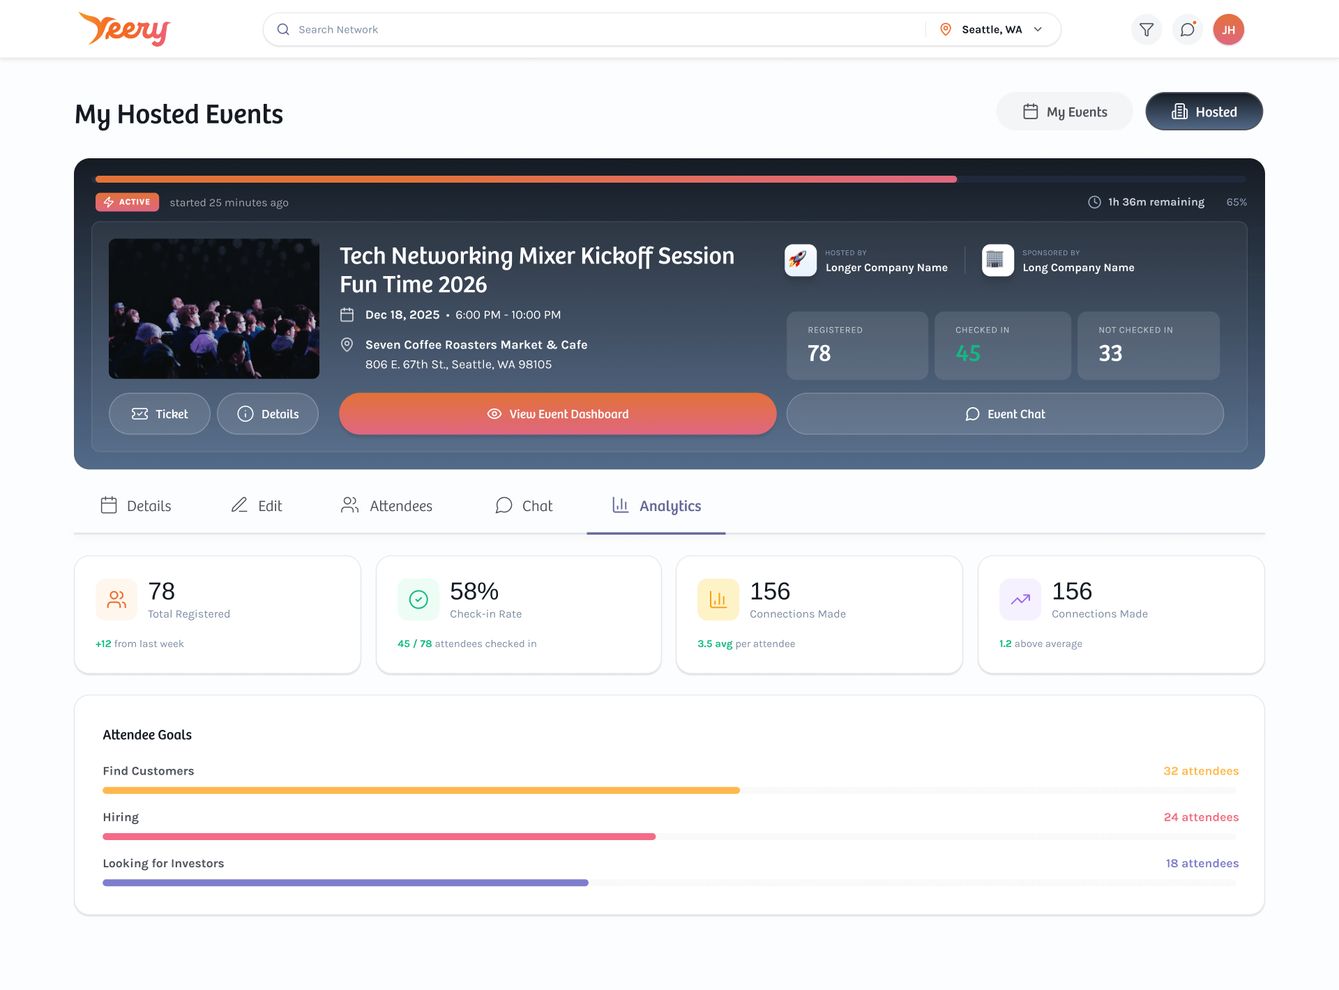Open chat notifications via the speech bubble icon
Screen dimensions: 1339x990
point(1188,29)
